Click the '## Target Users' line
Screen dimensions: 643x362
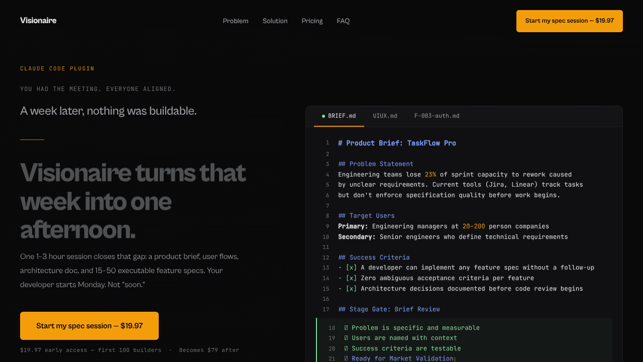(366, 216)
